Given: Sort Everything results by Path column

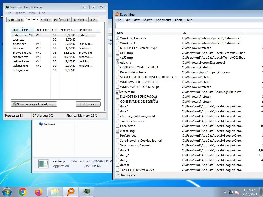Looking at the screenshot, I should [x=213, y=33].
